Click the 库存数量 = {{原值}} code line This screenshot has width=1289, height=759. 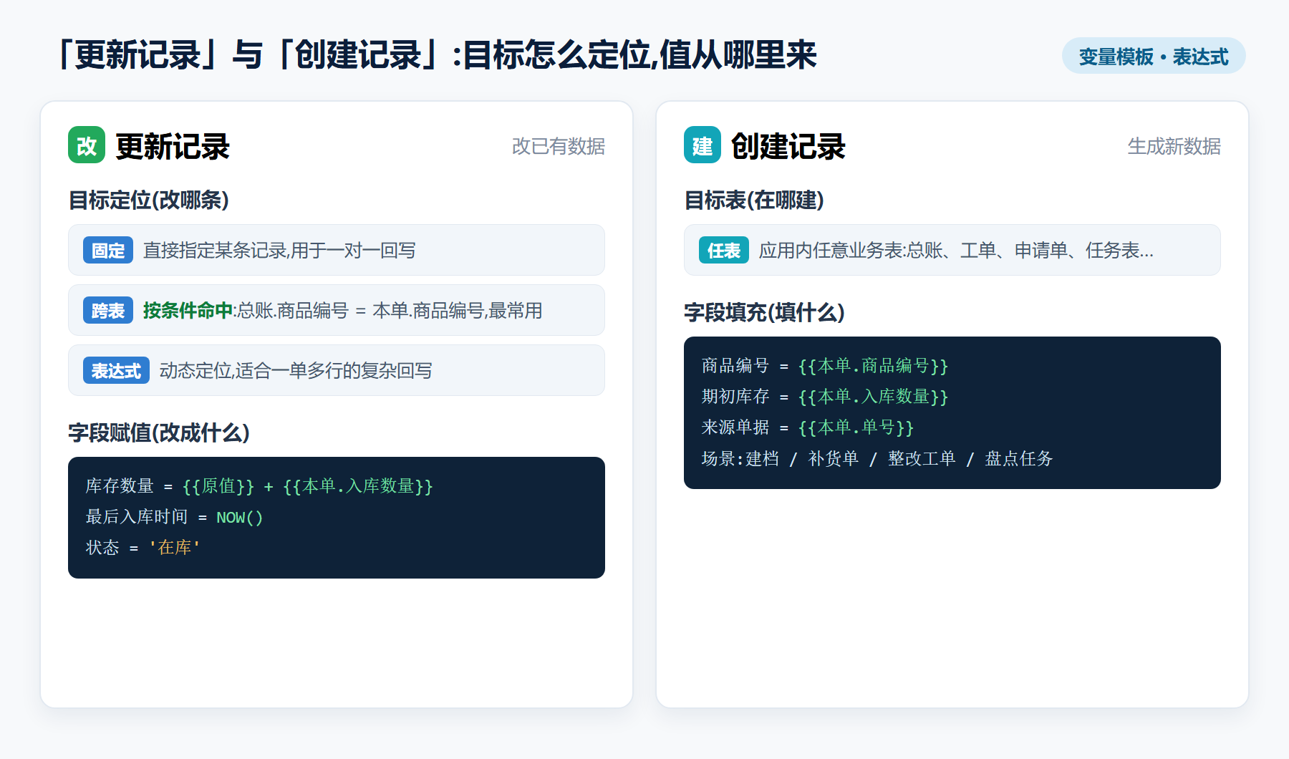point(259,486)
